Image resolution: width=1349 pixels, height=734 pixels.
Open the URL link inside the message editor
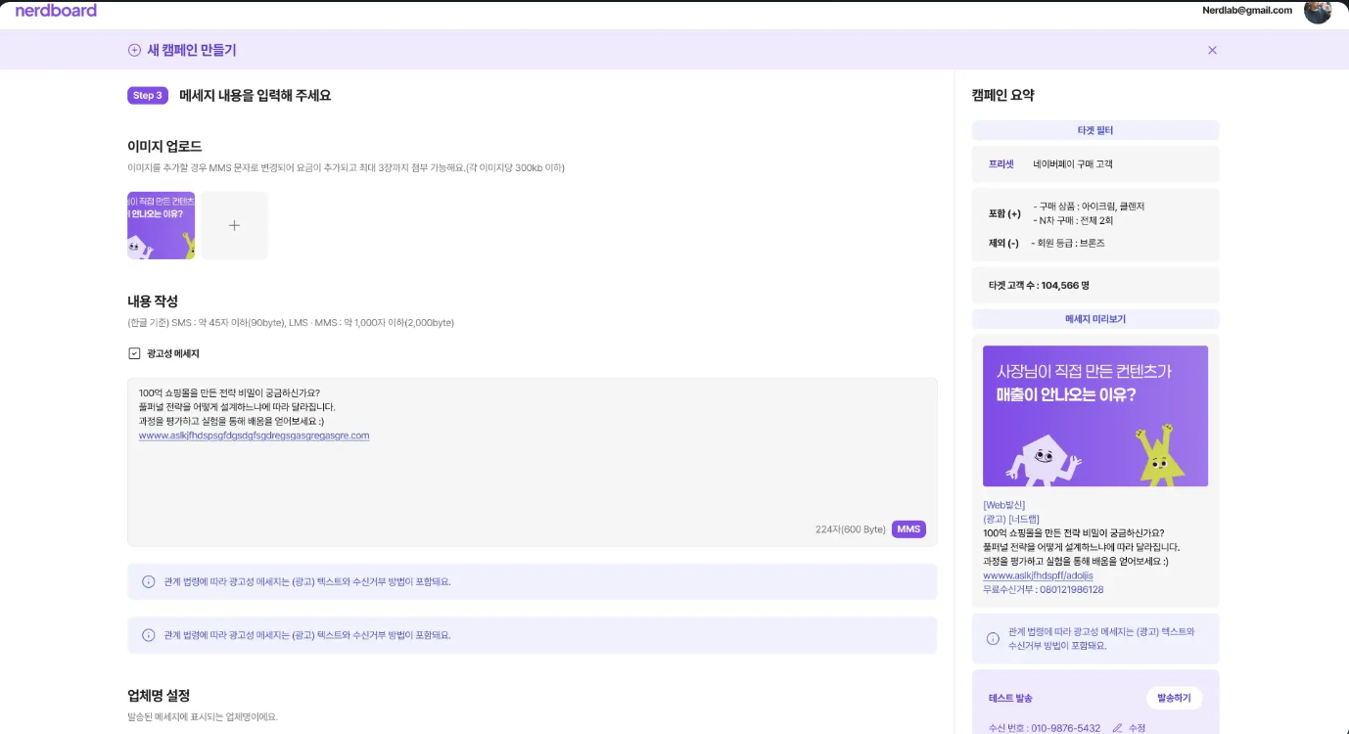[x=254, y=436]
